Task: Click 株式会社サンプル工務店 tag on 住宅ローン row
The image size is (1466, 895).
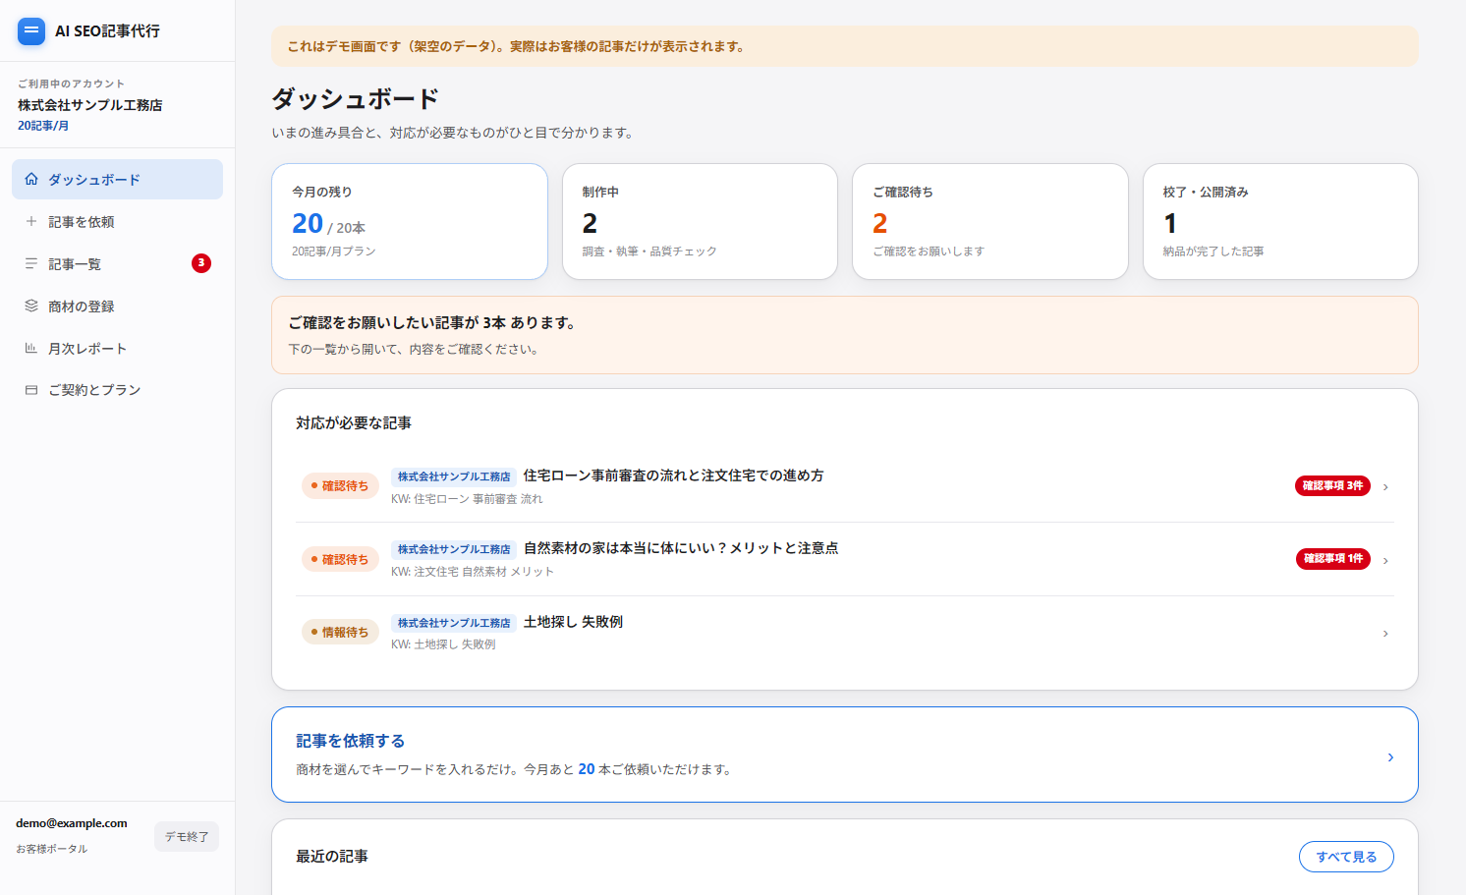Action: click(x=454, y=476)
